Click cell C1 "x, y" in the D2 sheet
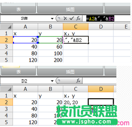132x127 pixels. click(75, 96)
